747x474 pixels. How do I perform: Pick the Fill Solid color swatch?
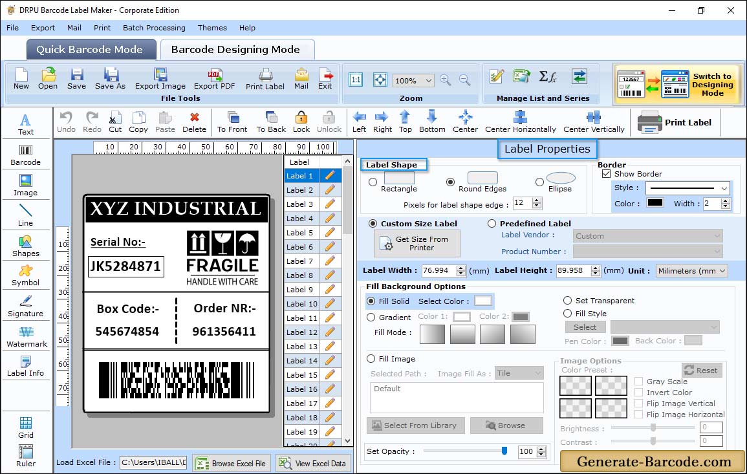482,301
